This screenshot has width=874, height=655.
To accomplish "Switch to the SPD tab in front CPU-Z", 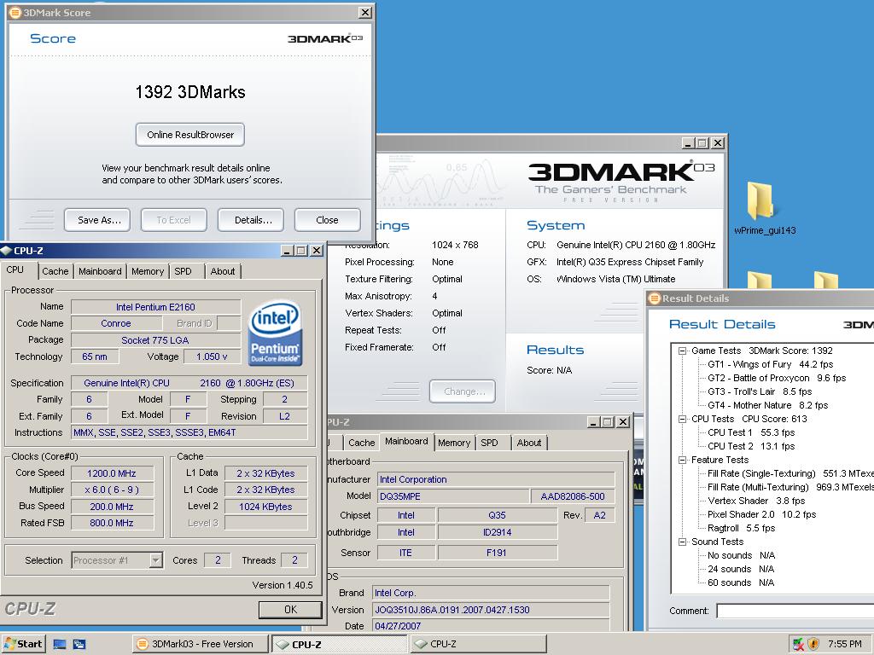I will pyautogui.click(x=183, y=271).
